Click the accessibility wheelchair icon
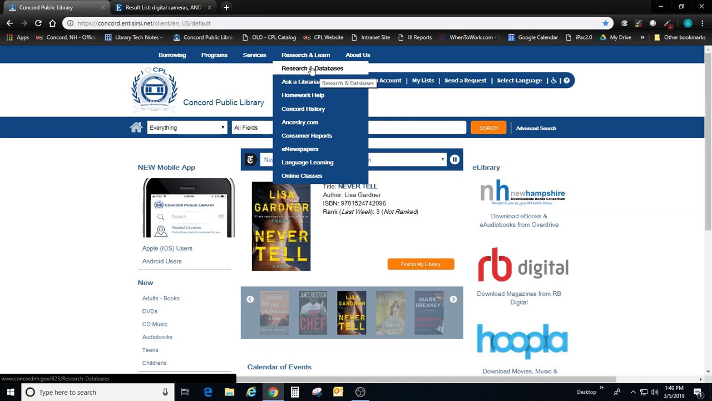 click(x=553, y=80)
